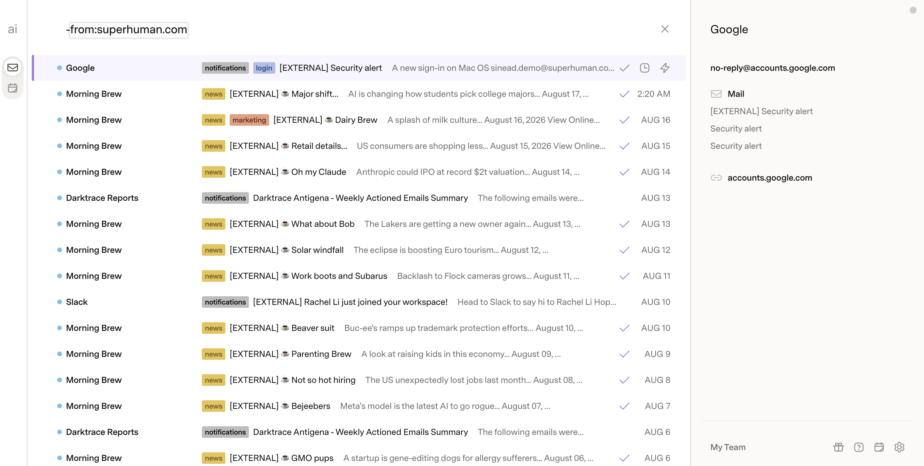Mark Google Security alert as done
Image resolution: width=924 pixels, height=466 pixels.
pos(624,68)
